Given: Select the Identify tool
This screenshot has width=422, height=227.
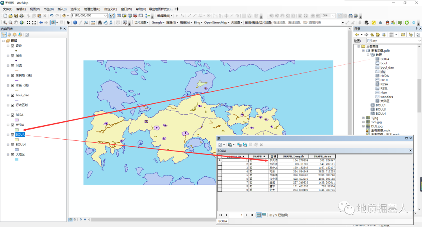Looking at the screenshot, I should (x=75, y=23).
